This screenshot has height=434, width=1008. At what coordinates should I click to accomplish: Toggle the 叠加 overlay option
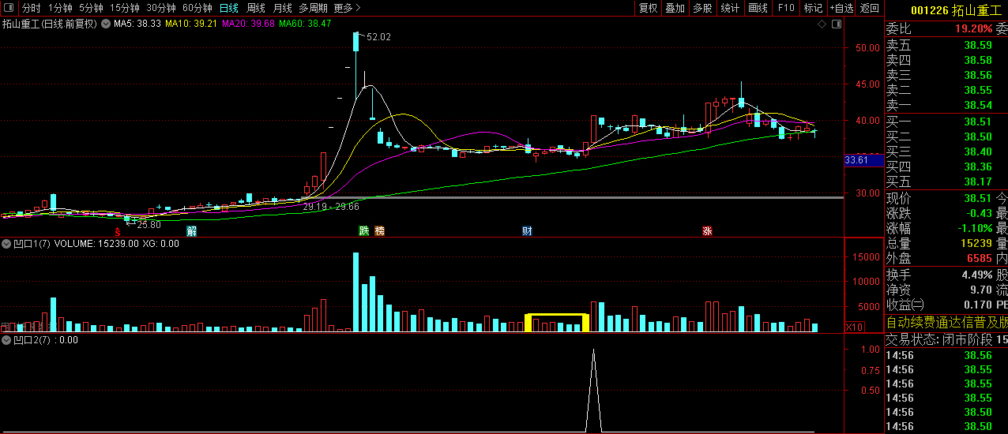pyautogui.click(x=675, y=8)
